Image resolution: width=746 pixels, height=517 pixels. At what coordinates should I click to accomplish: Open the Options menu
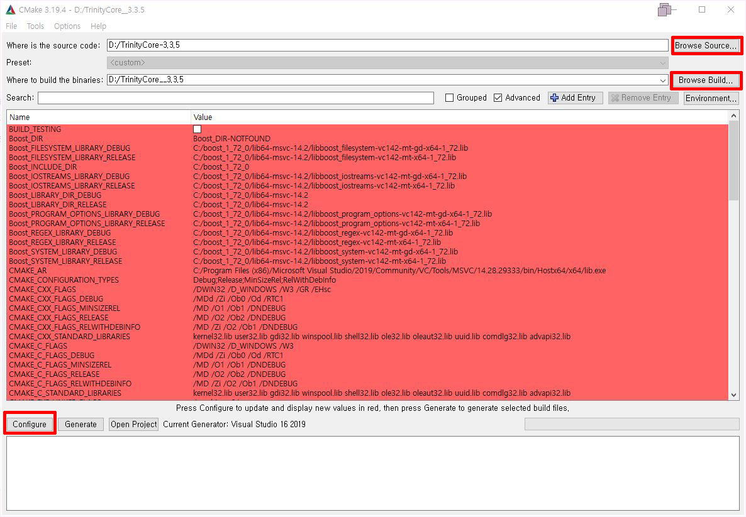click(67, 26)
